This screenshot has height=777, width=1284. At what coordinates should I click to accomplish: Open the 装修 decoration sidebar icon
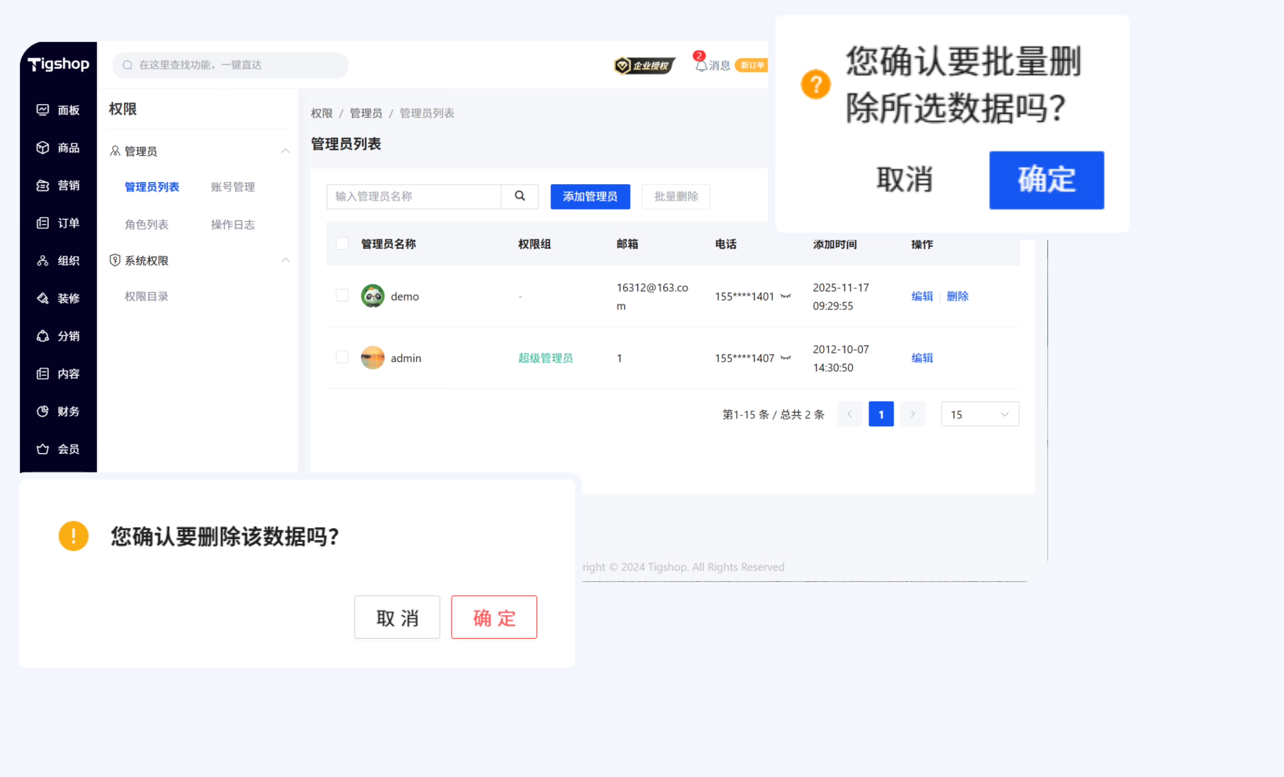click(43, 299)
